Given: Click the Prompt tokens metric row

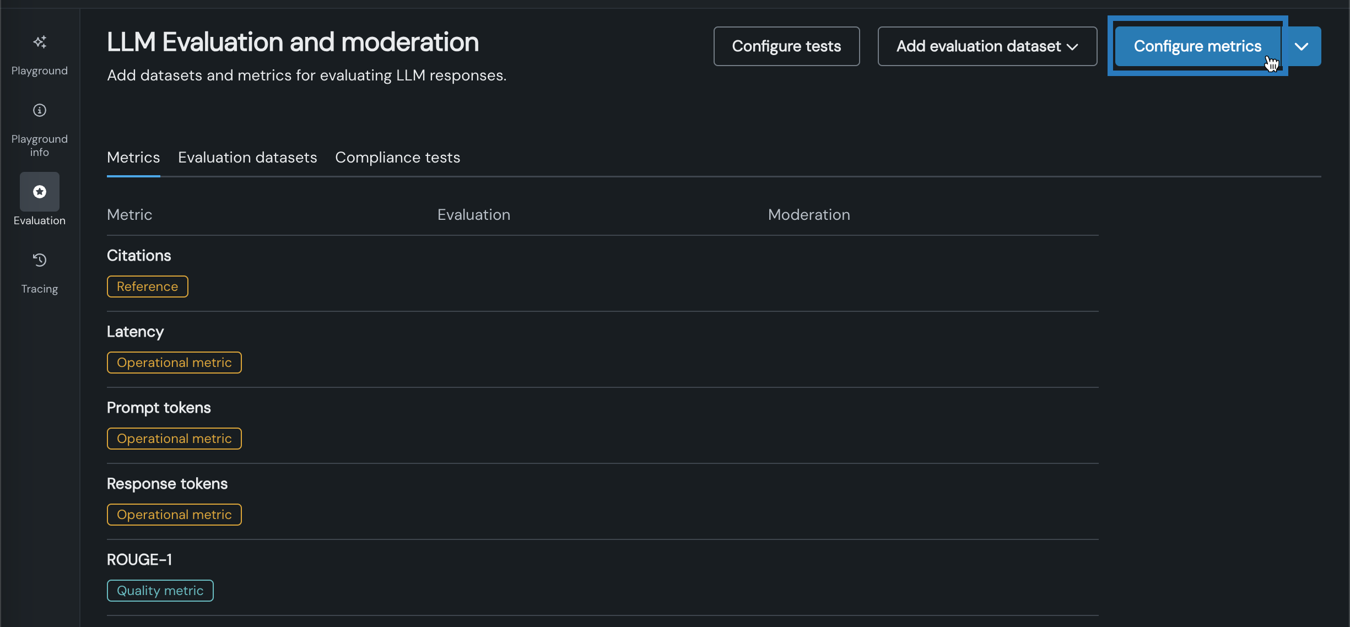Looking at the screenshot, I should pyautogui.click(x=159, y=408).
